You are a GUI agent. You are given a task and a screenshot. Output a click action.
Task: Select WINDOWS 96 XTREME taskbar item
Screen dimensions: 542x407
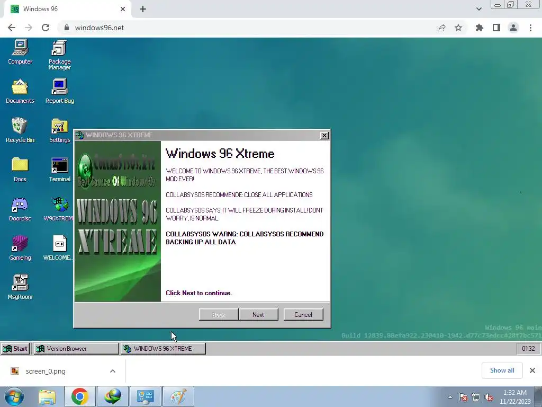coord(163,349)
